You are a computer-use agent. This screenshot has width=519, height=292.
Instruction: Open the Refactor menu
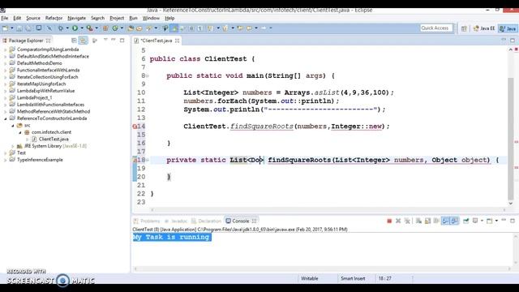point(54,18)
